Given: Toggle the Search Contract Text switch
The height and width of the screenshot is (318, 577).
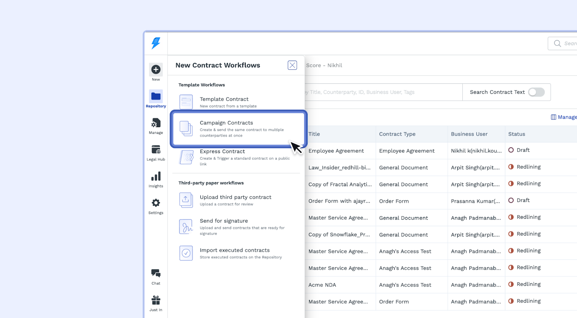Looking at the screenshot, I should pyautogui.click(x=536, y=92).
